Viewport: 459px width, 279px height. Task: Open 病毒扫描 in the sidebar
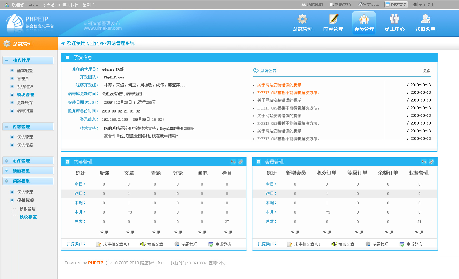pos(25,111)
